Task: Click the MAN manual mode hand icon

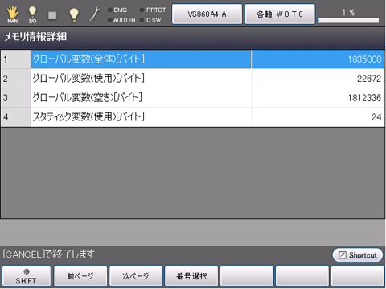Action: coord(13,14)
